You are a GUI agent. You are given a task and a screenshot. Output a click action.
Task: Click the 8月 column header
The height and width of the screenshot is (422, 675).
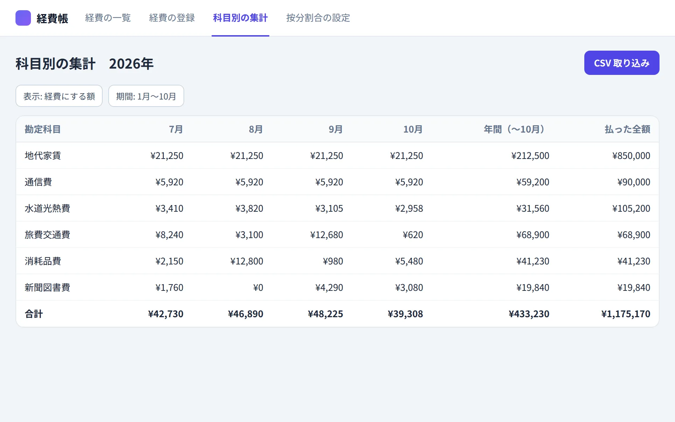pos(256,129)
